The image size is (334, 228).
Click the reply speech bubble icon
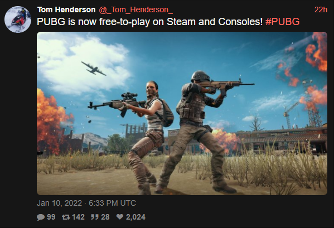[x=41, y=217]
